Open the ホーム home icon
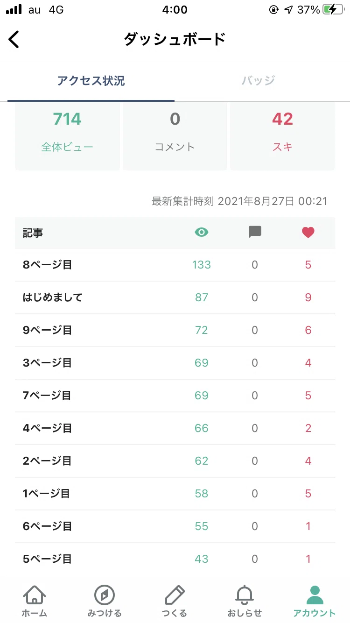Viewport: 350px width, 623px height. [35, 595]
